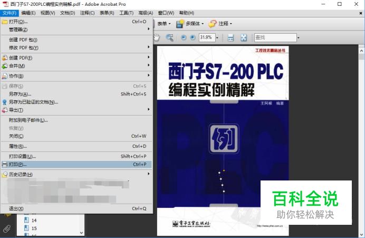365x238 pixels.
Task: Open the 视图(V) menu
Action: (x=47, y=13)
